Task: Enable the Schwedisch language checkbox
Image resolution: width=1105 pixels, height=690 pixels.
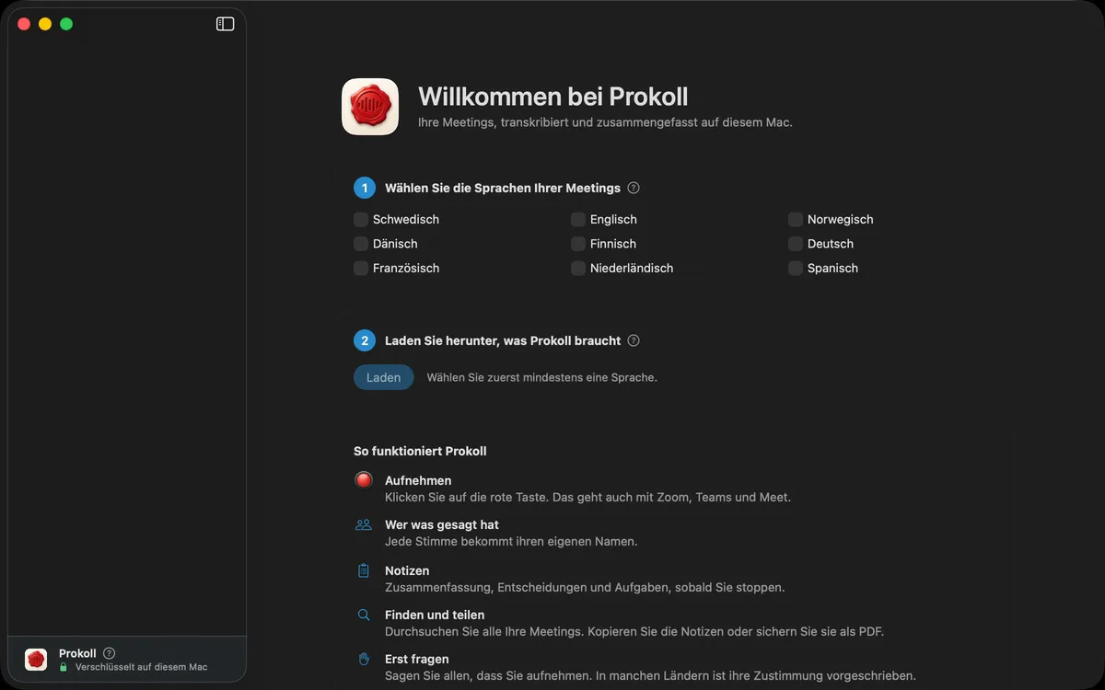Action: [x=361, y=219]
